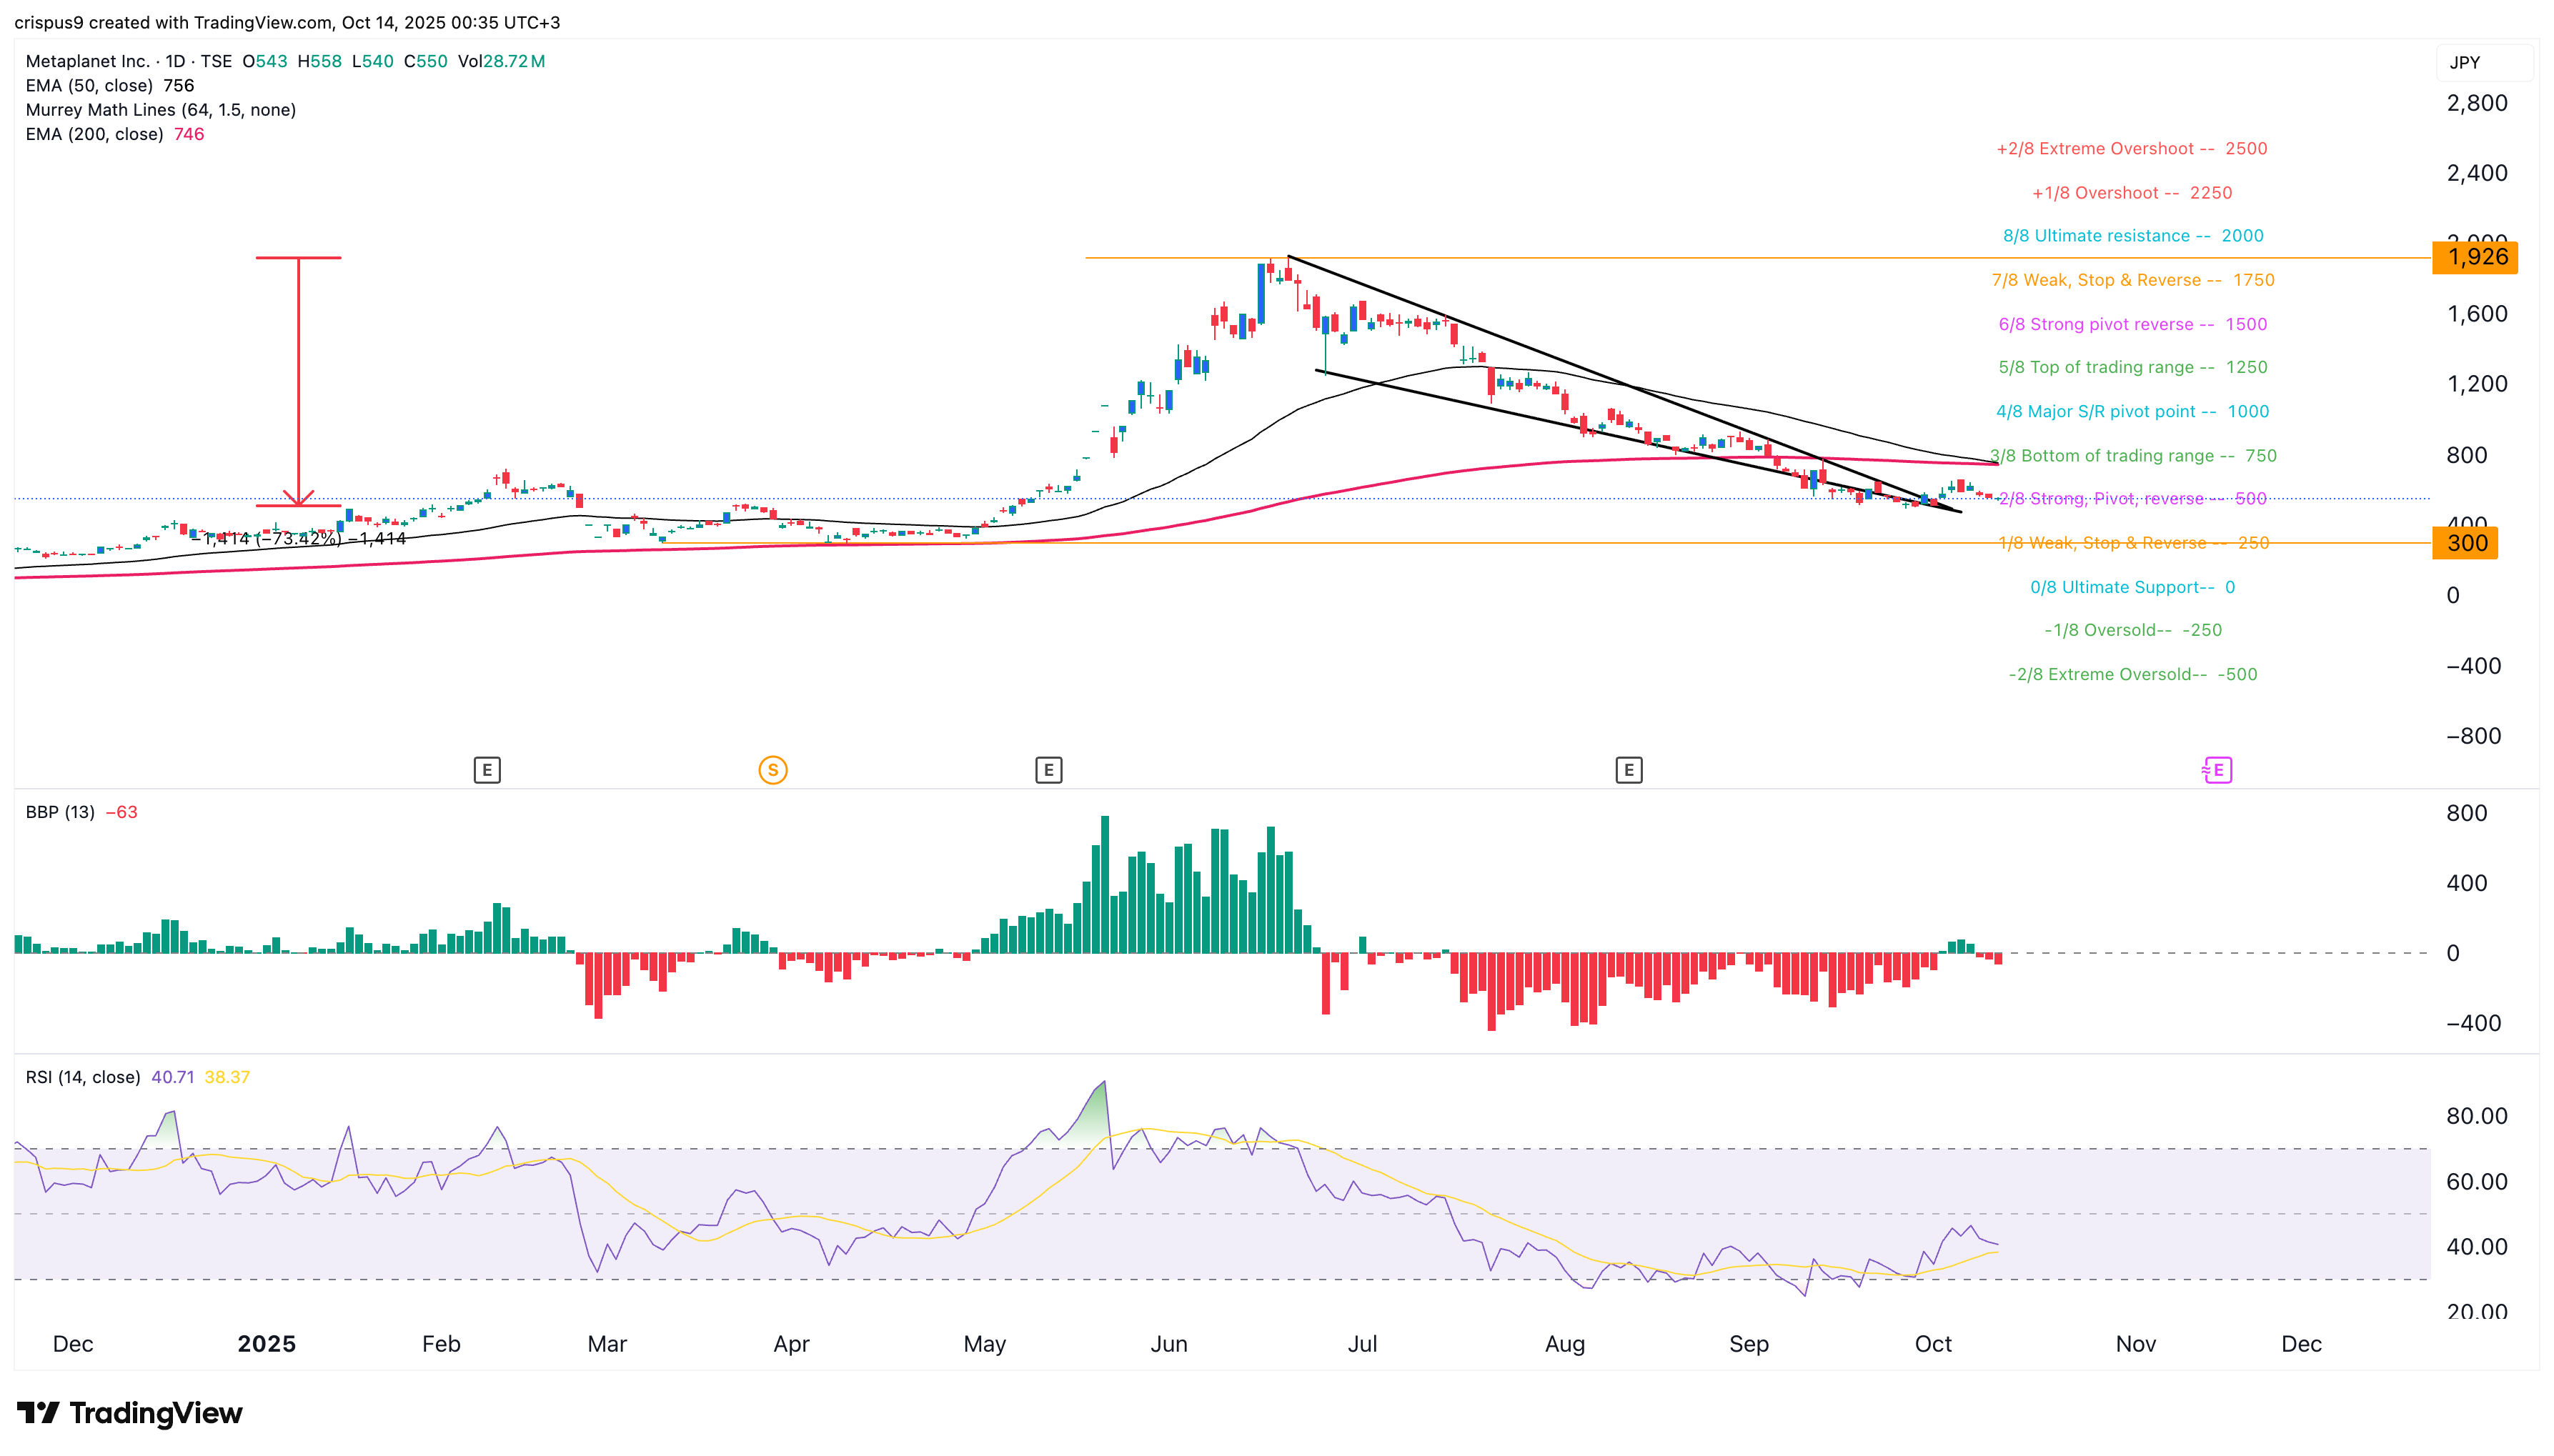Click the 2025 label on time axis
The width and height of the screenshot is (2554, 1456).
266,1344
